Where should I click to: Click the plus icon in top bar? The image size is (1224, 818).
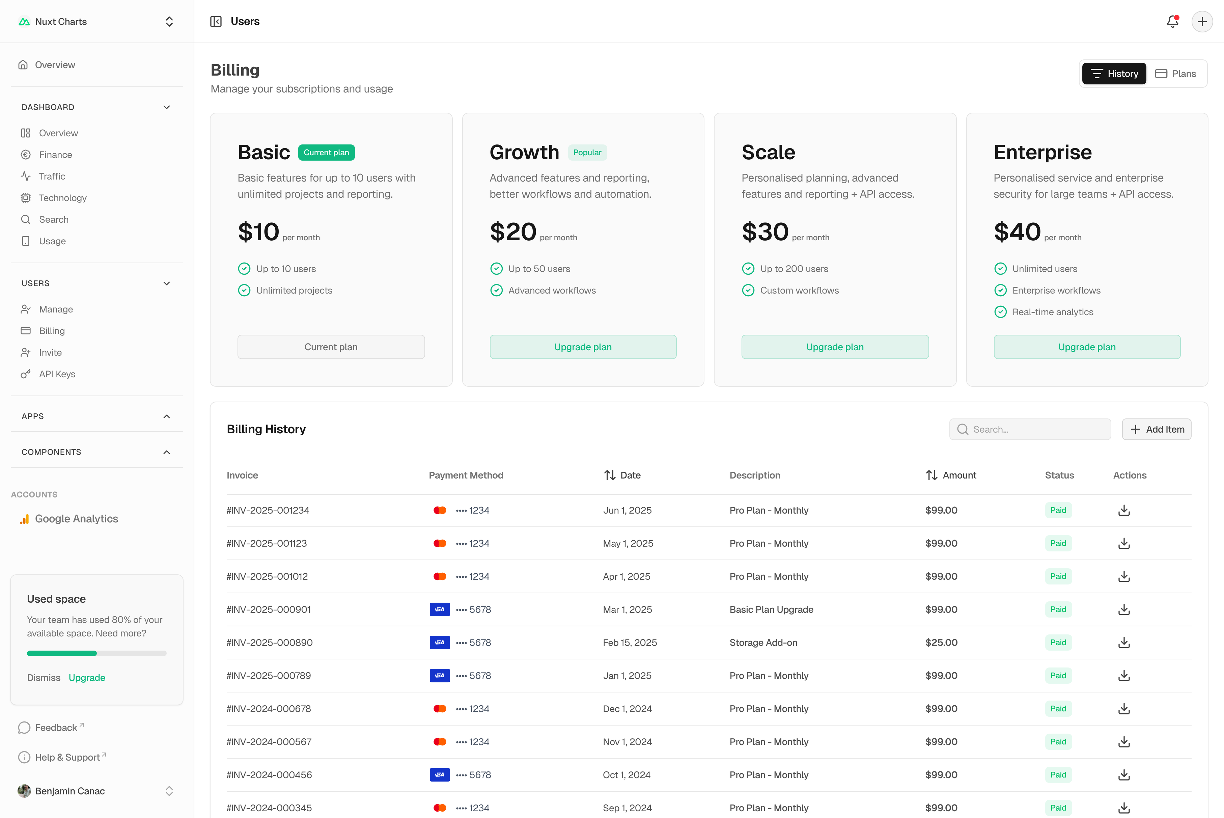click(1202, 21)
